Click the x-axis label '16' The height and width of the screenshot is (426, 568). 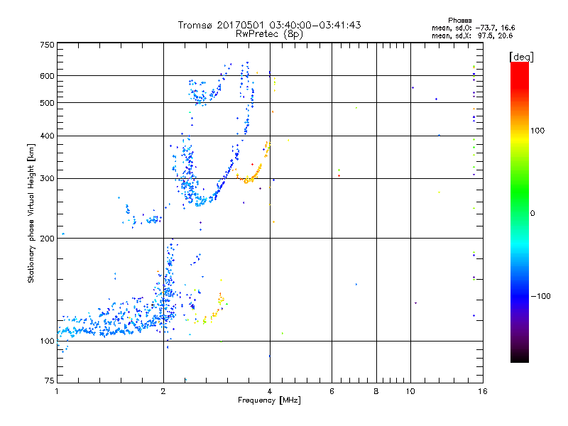coord(483,391)
